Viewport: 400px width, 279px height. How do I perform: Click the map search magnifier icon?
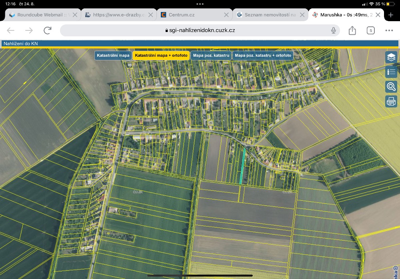click(x=391, y=87)
